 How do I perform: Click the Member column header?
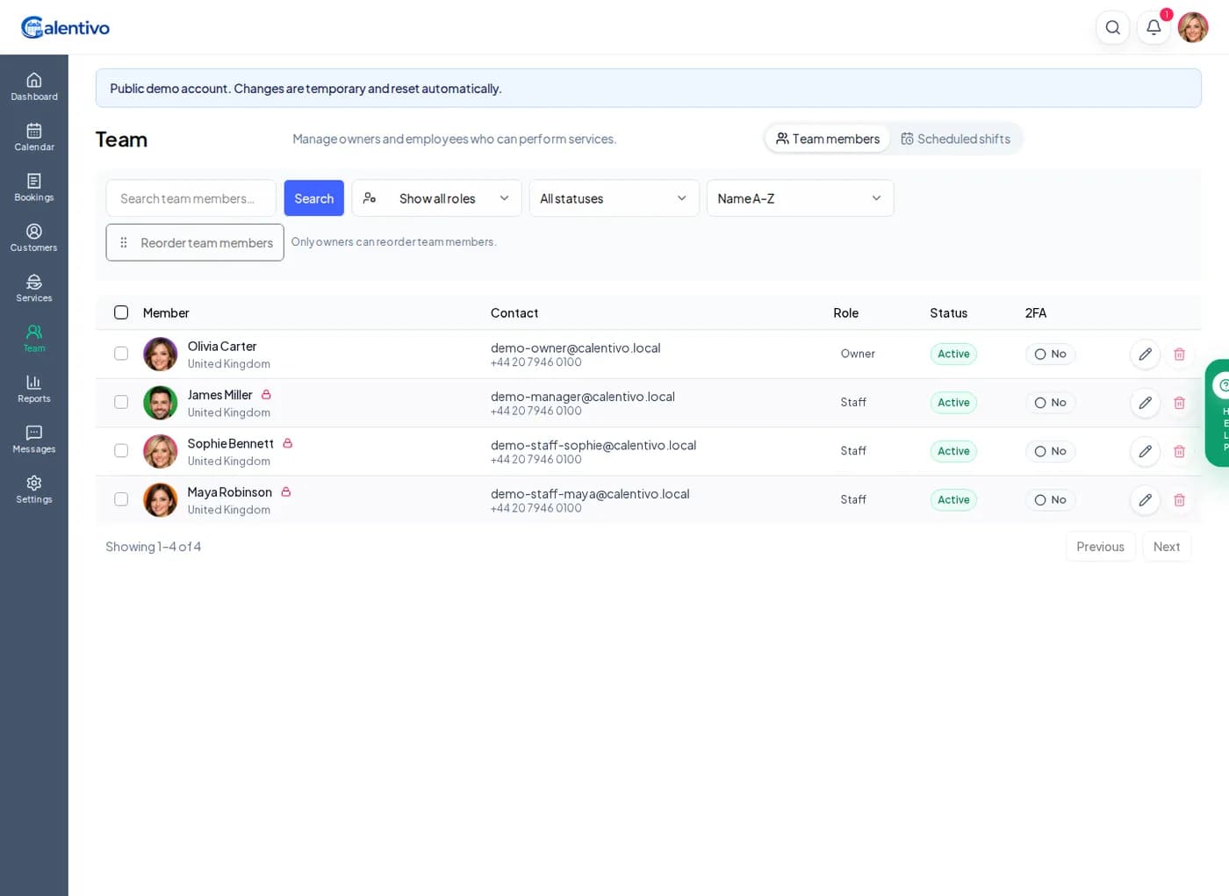(x=166, y=312)
